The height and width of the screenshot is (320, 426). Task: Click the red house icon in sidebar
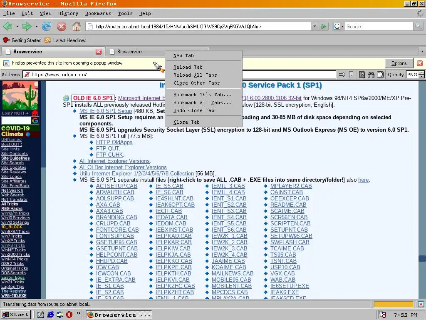[x=35, y=112]
